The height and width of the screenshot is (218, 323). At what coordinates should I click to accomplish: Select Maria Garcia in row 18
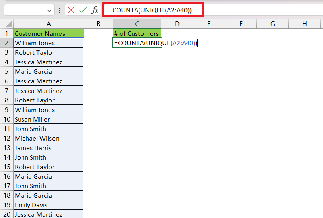49,195
